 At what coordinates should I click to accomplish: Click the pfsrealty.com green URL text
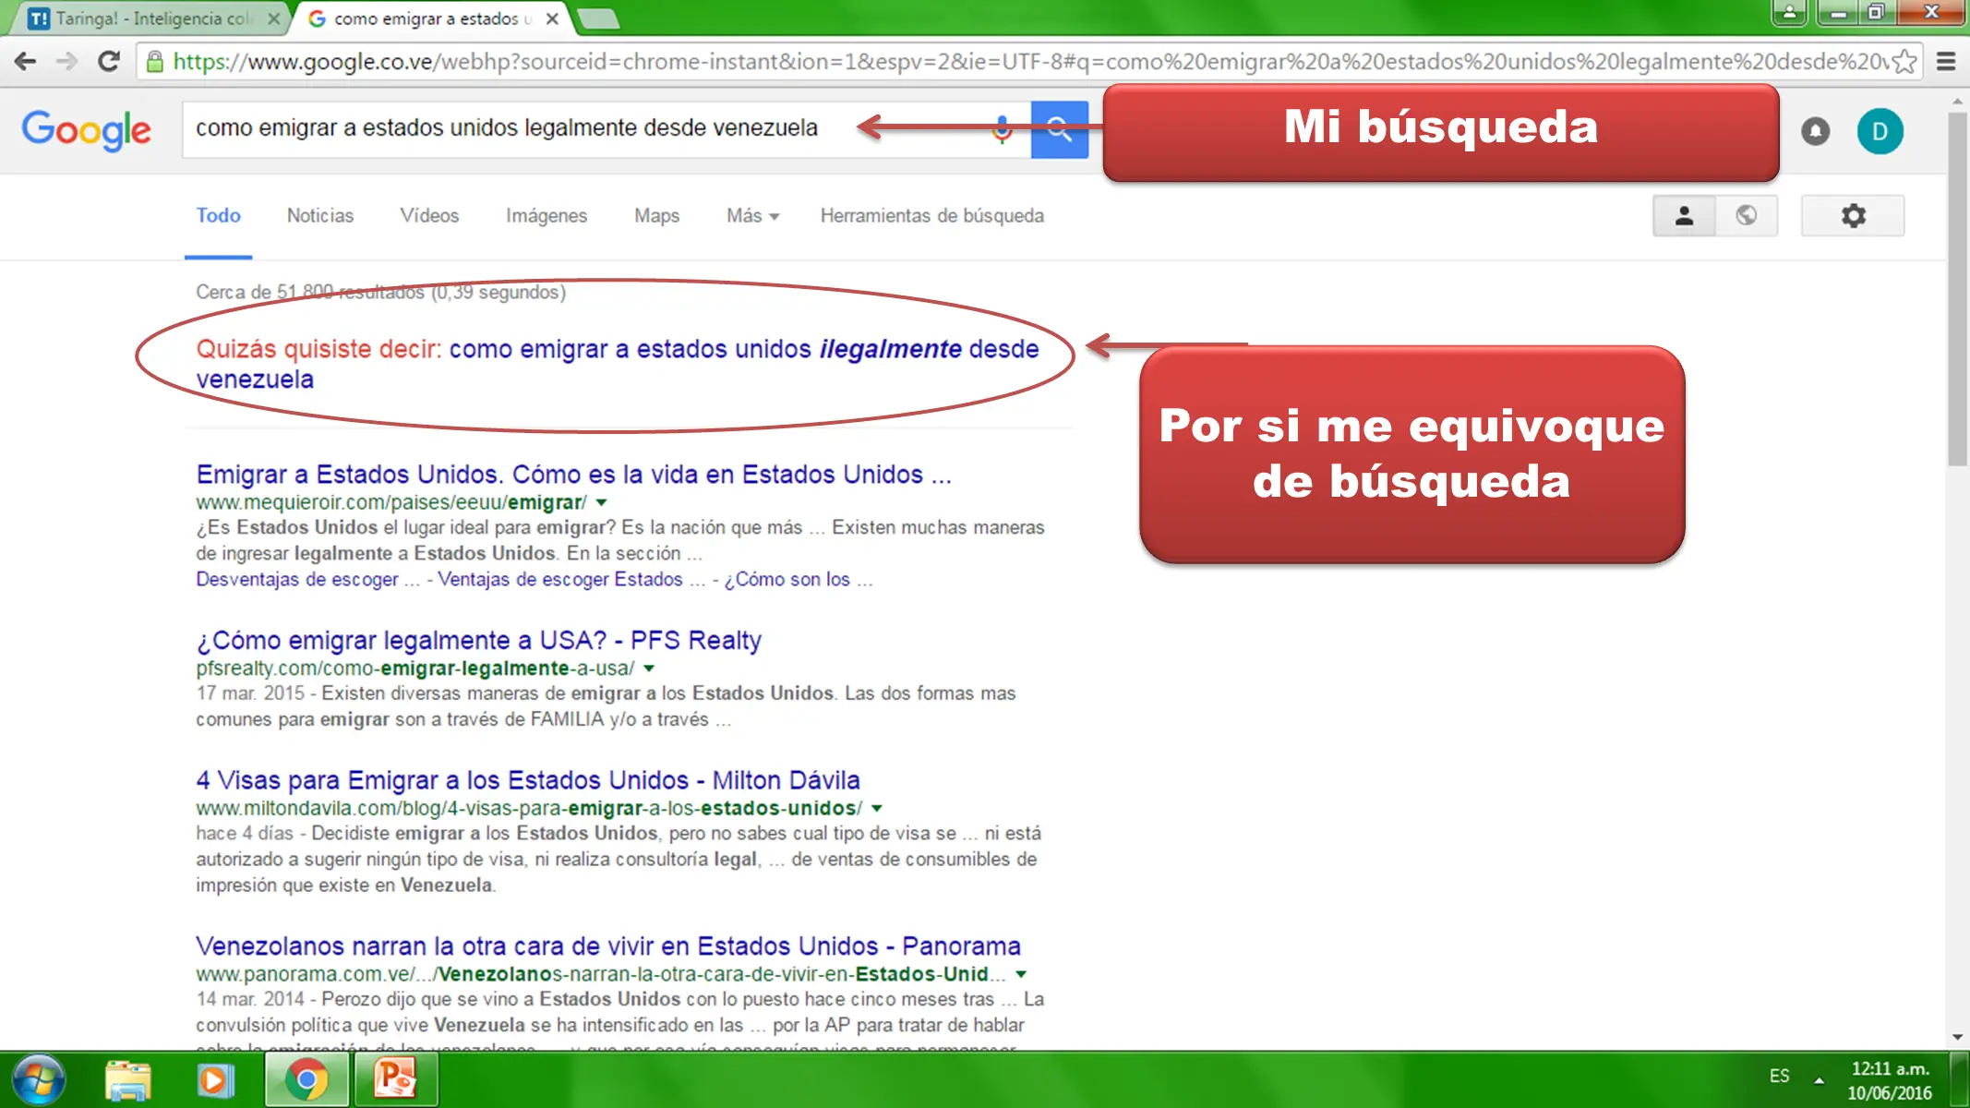point(414,668)
